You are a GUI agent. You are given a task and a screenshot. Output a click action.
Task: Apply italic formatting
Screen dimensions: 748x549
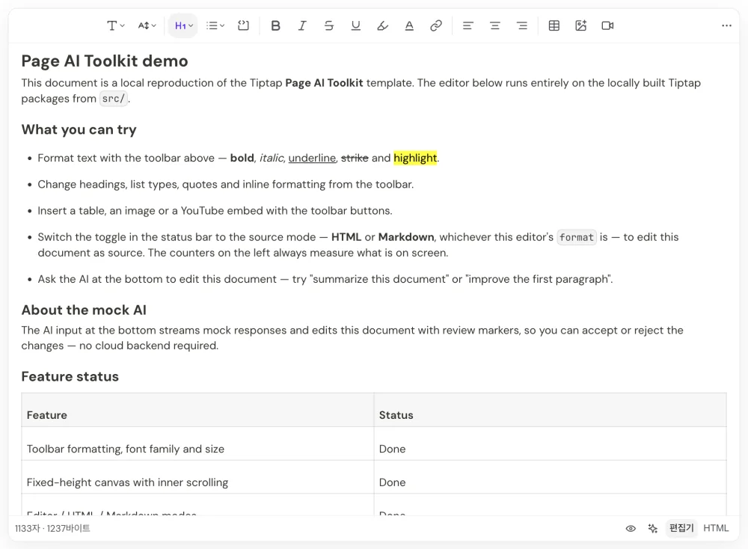tap(302, 25)
